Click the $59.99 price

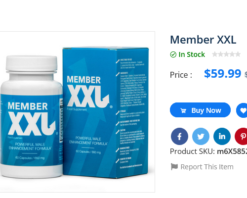point(223,73)
